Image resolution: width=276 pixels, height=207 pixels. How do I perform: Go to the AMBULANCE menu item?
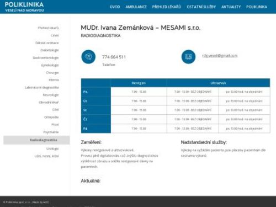pyautogui.click(x=136, y=7)
